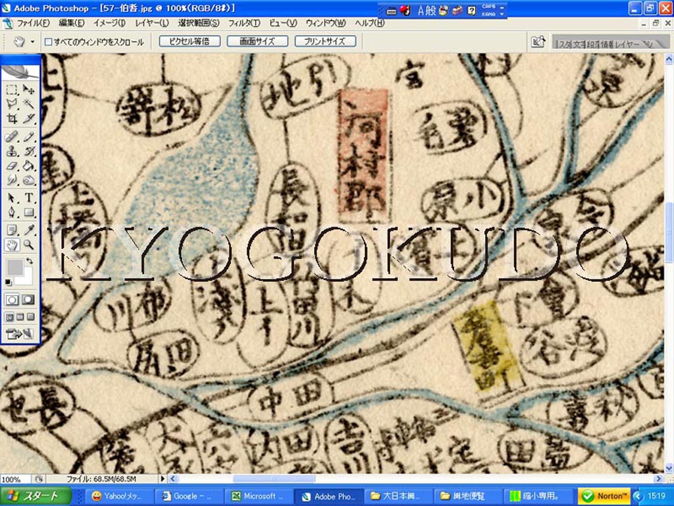Reset to default black and white colors
Image resolution: width=674 pixels, height=506 pixels.
click(9, 282)
